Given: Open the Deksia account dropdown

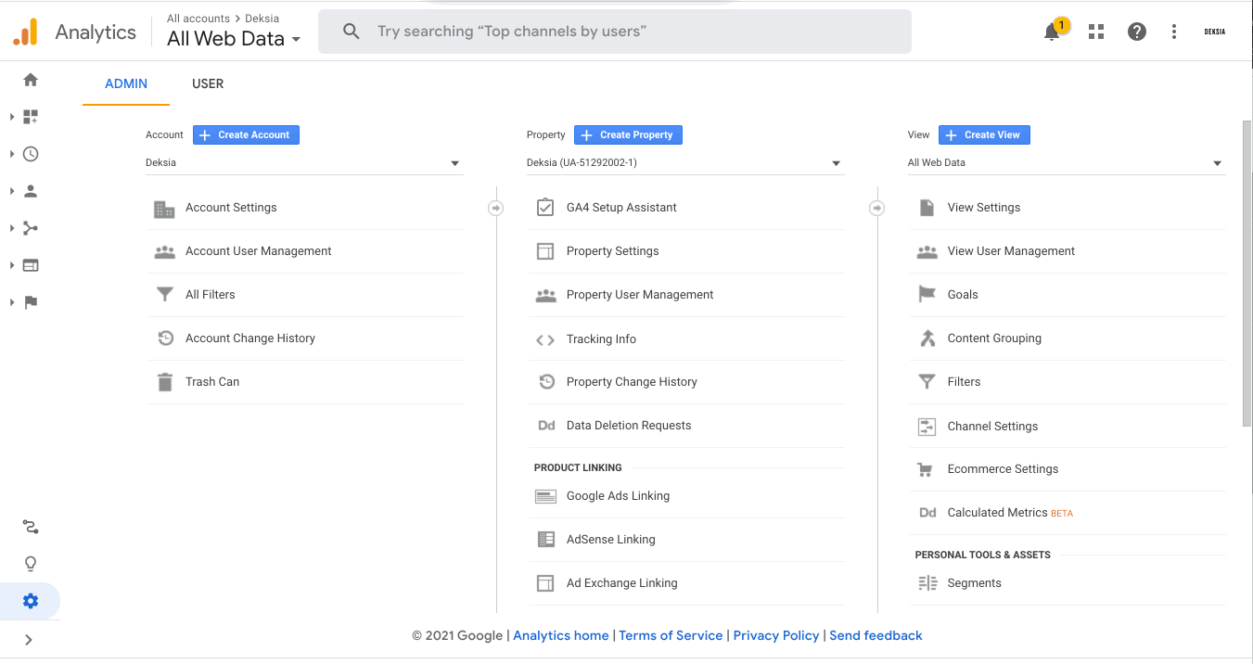Looking at the screenshot, I should click(303, 163).
